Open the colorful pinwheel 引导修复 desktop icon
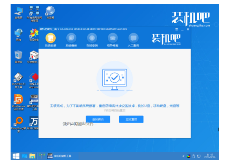This screenshot has height=164, width=234. (34, 35)
